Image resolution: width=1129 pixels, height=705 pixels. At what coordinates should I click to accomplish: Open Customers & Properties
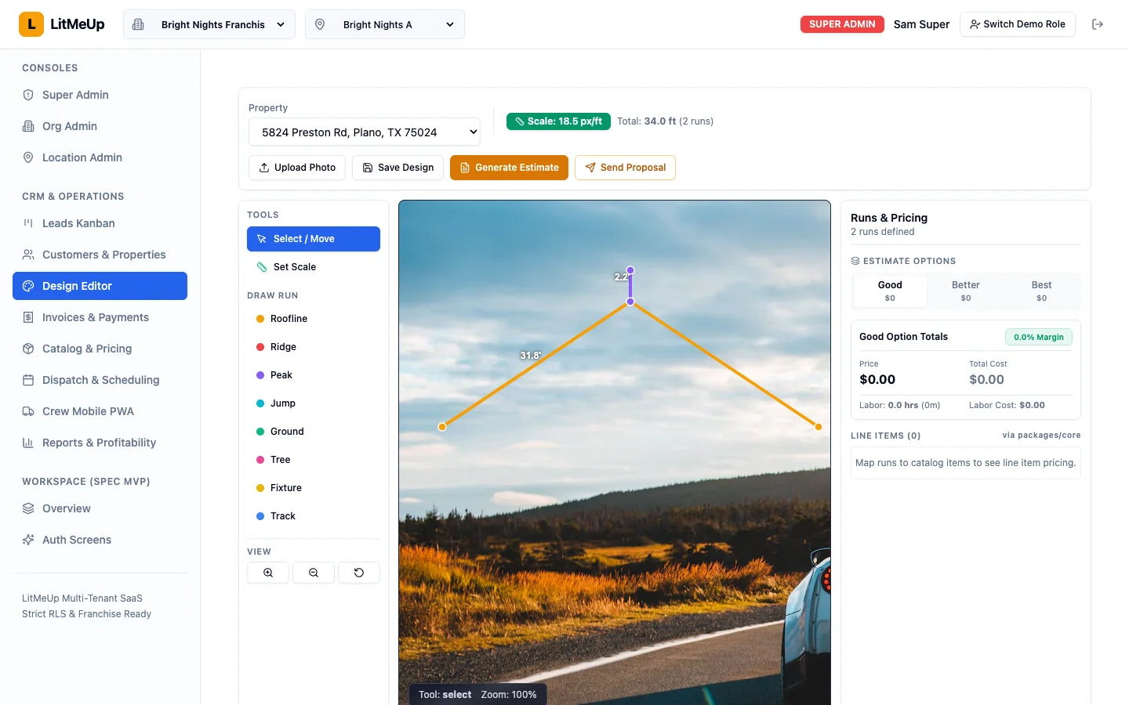(x=100, y=255)
